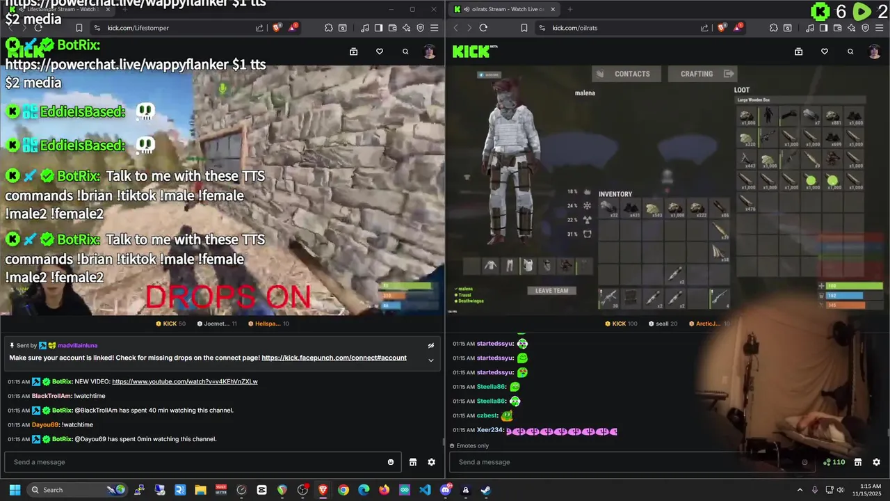The height and width of the screenshot is (501, 890).
Task: Open the Brave main menu in the Lifestomper window
Action: [x=434, y=28]
